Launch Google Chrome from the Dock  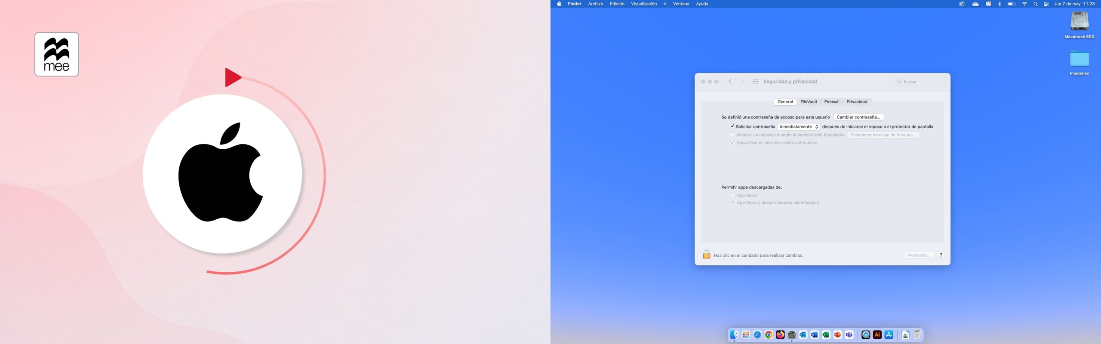769,335
